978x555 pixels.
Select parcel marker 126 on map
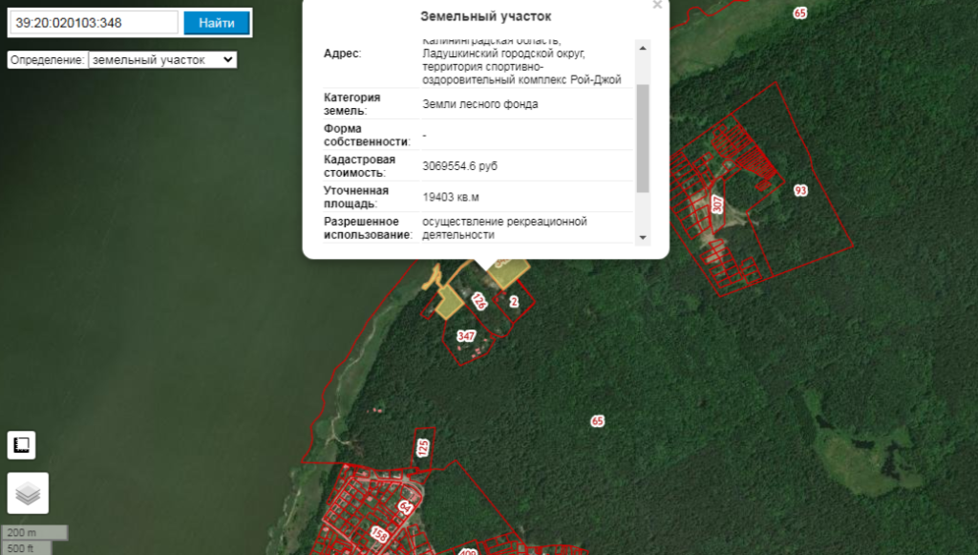tap(479, 302)
